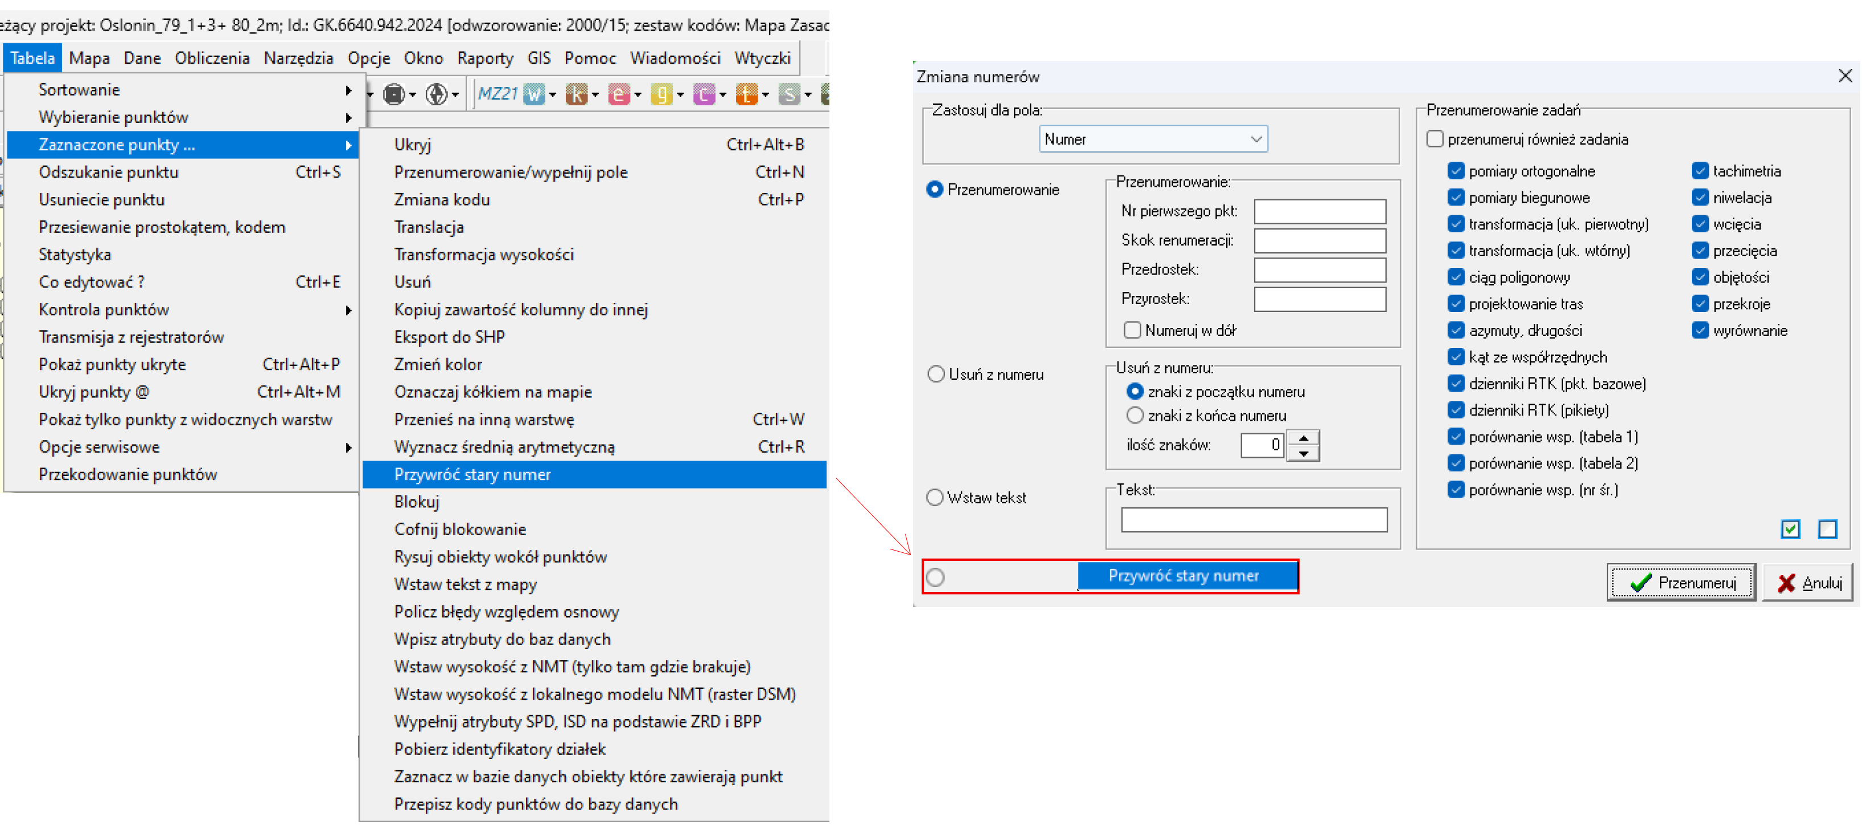Decrease 'ilość znaków' with down arrow
Image resolution: width=1862 pixels, height=825 pixels.
1302,453
